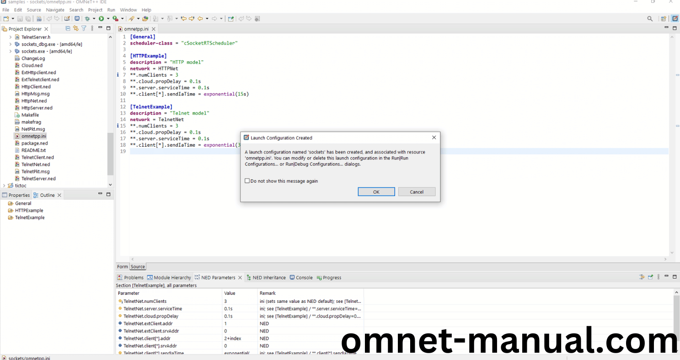Expand the sockets_dbg.exe tree node
Viewport: 680px width, 360px height.
(x=11, y=44)
